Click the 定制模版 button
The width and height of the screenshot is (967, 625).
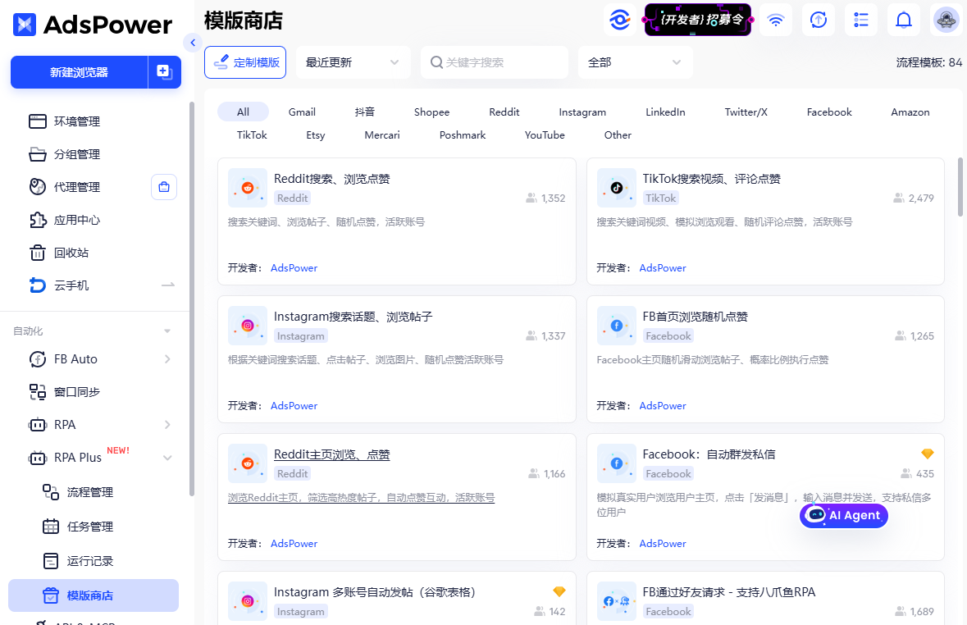pyautogui.click(x=245, y=62)
